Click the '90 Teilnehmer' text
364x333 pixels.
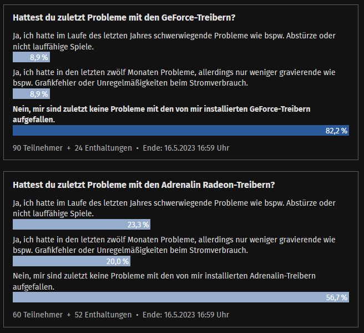click(38, 148)
